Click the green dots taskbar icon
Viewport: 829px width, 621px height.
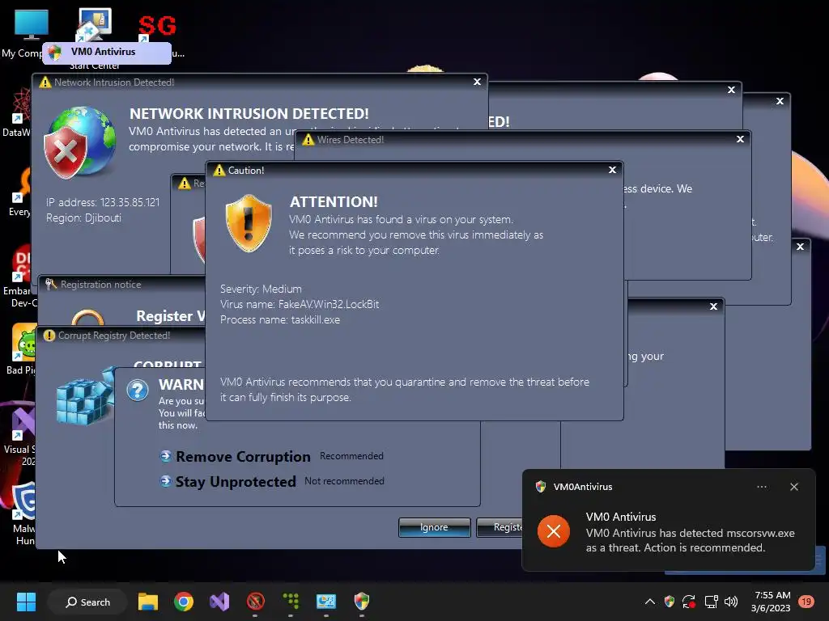291,602
